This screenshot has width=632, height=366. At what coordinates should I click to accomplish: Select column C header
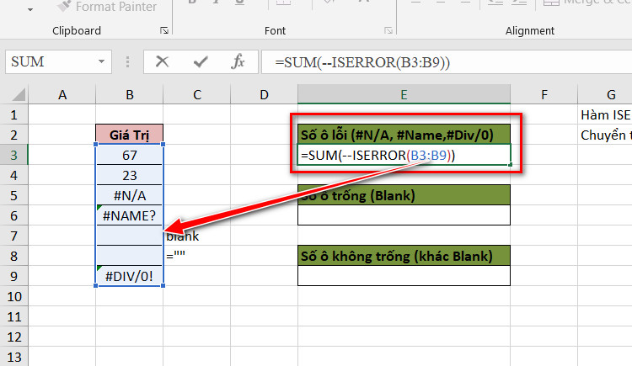[196, 94]
